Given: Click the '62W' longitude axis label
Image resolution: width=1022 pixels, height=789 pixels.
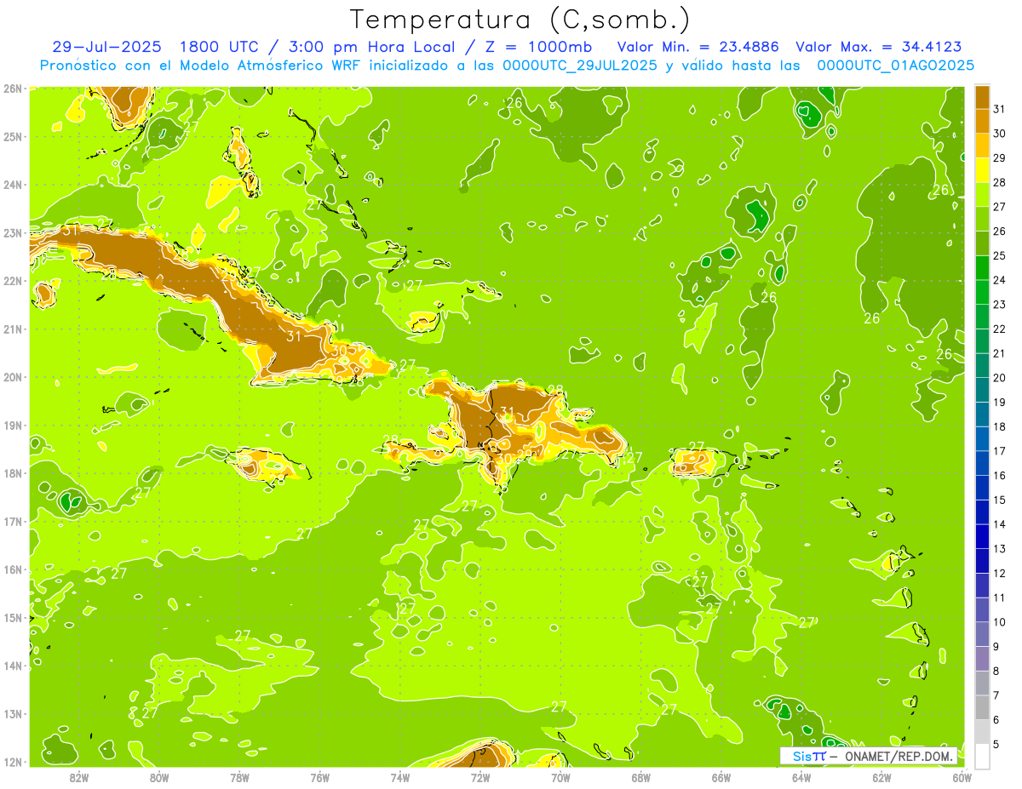Looking at the screenshot, I should (x=881, y=776).
